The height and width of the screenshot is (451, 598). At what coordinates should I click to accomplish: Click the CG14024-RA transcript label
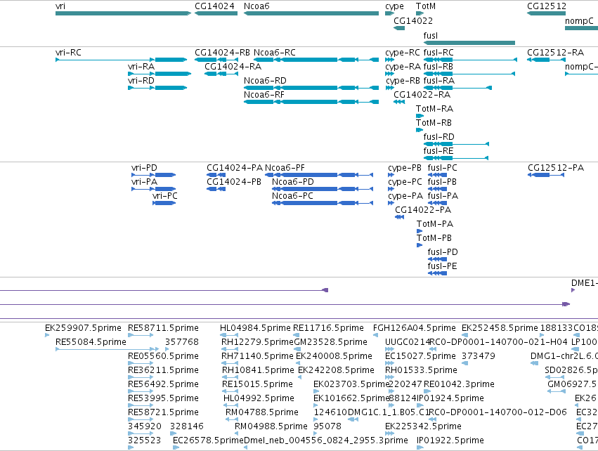tap(233, 66)
